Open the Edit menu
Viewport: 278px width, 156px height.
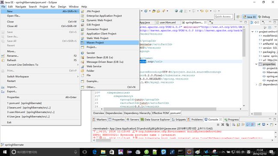click(x=10, y=6)
